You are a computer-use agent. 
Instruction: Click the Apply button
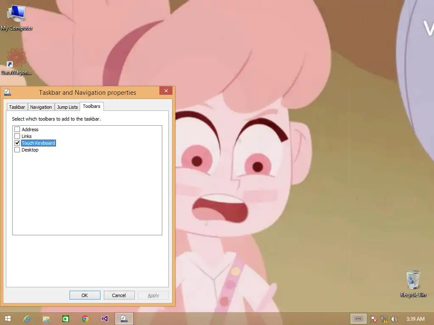(x=153, y=295)
